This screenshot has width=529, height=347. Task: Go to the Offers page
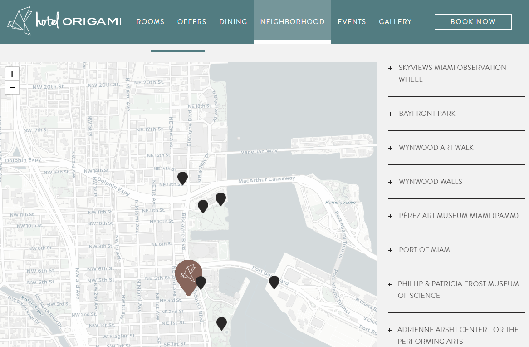[191, 22]
